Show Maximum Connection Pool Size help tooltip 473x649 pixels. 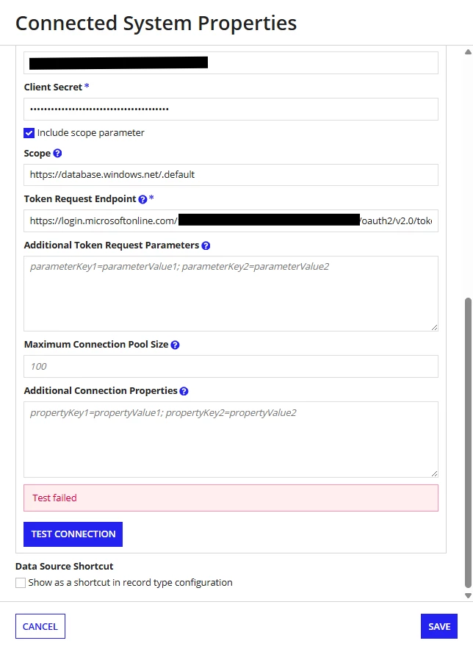175,345
